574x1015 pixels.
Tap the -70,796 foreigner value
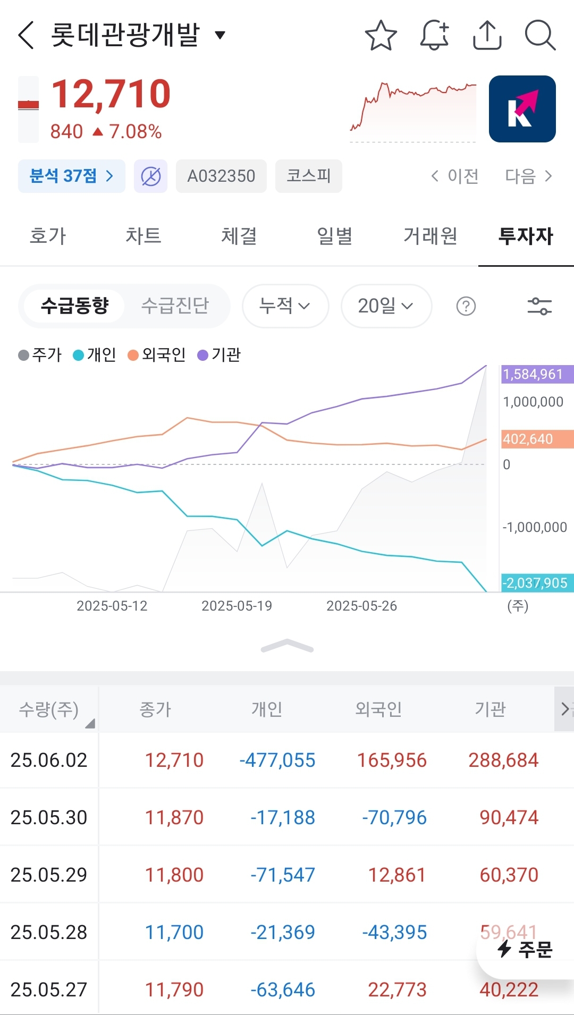pyautogui.click(x=394, y=817)
